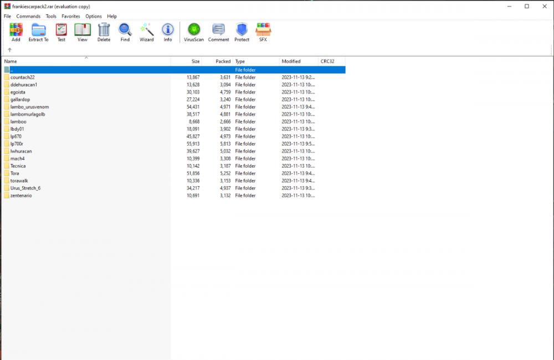Screen dimensions: 554x360
Task: Click the View file icon
Action: 82,31
